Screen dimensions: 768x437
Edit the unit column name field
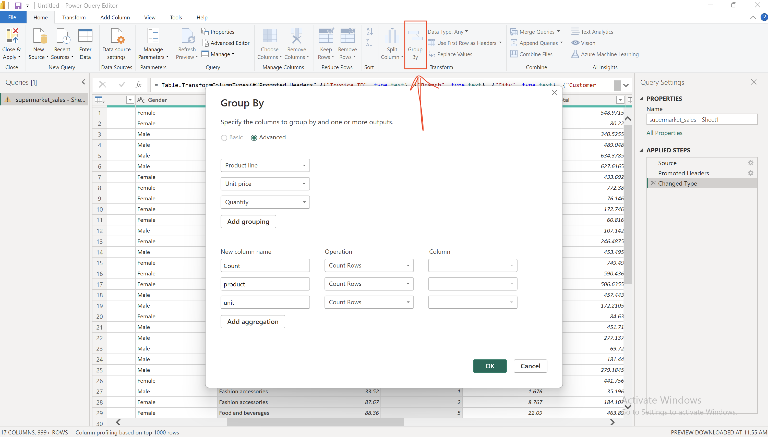265,302
